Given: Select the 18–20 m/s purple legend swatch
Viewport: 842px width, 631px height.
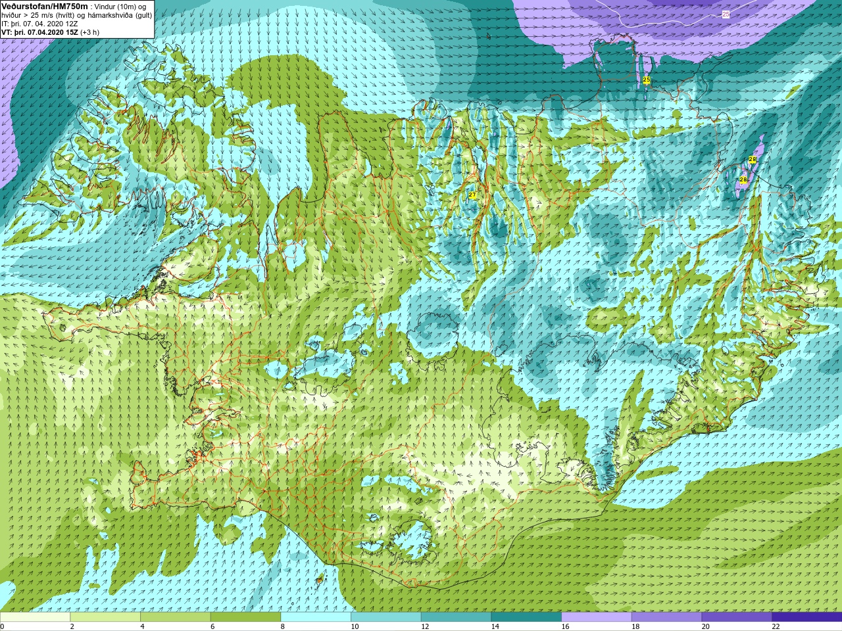Looking at the screenshot, I should coord(666,617).
